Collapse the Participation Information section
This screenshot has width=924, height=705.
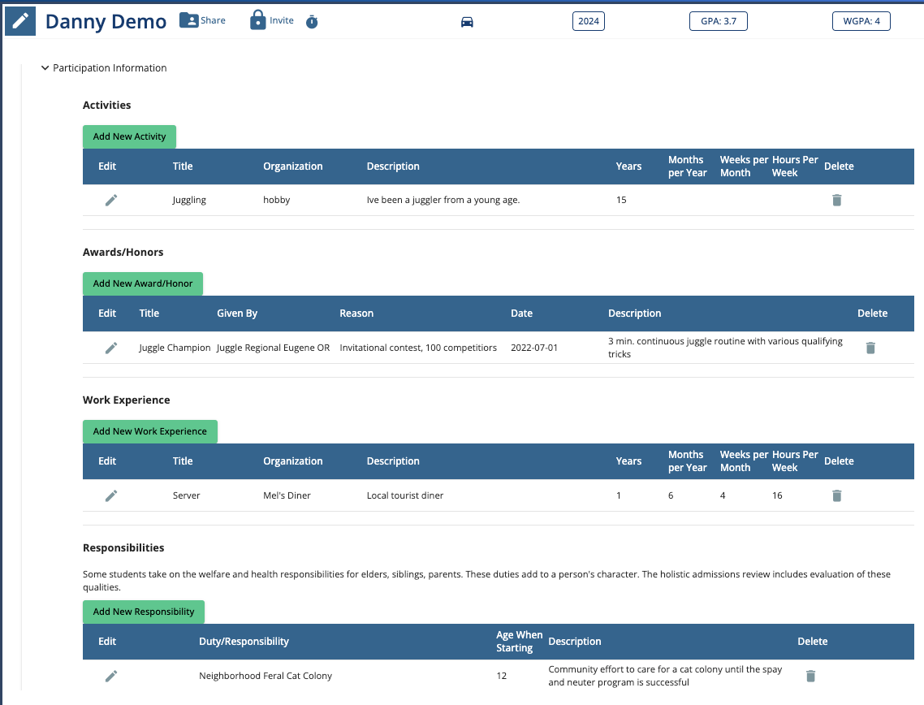[45, 68]
